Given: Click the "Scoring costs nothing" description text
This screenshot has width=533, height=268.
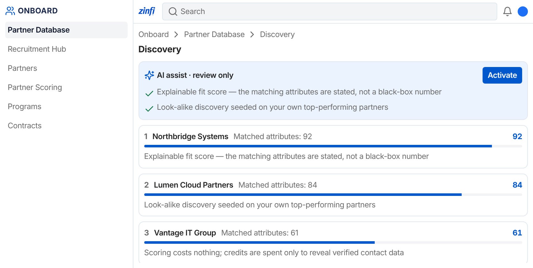Looking at the screenshot, I should 274,253.
